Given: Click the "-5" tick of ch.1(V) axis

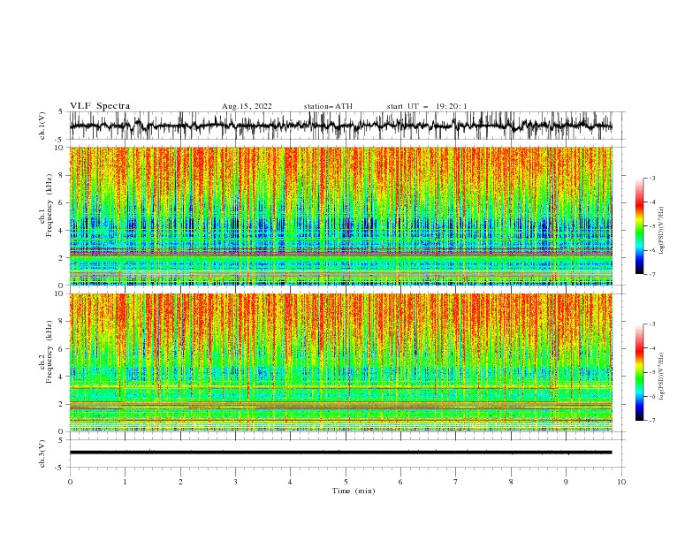Looking at the screenshot, I should tap(60, 140).
